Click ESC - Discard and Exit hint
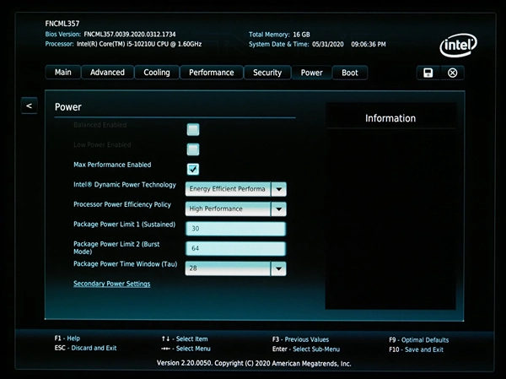 click(85, 348)
